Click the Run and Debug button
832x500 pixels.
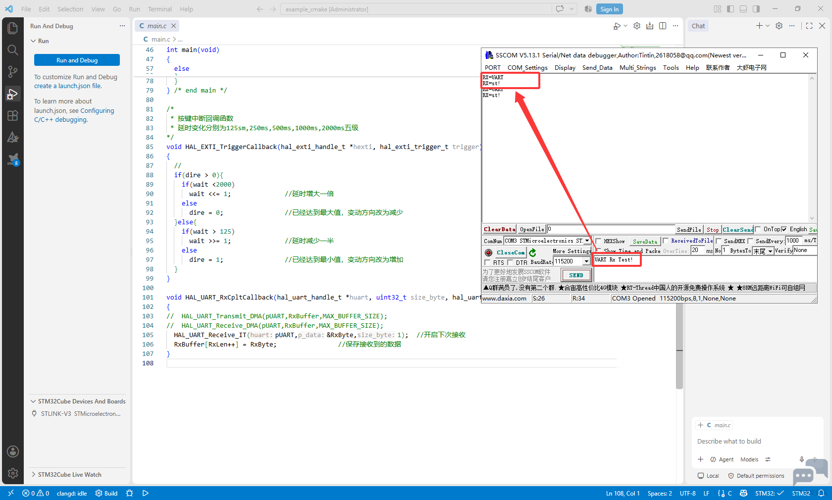pyautogui.click(x=77, y=60)
